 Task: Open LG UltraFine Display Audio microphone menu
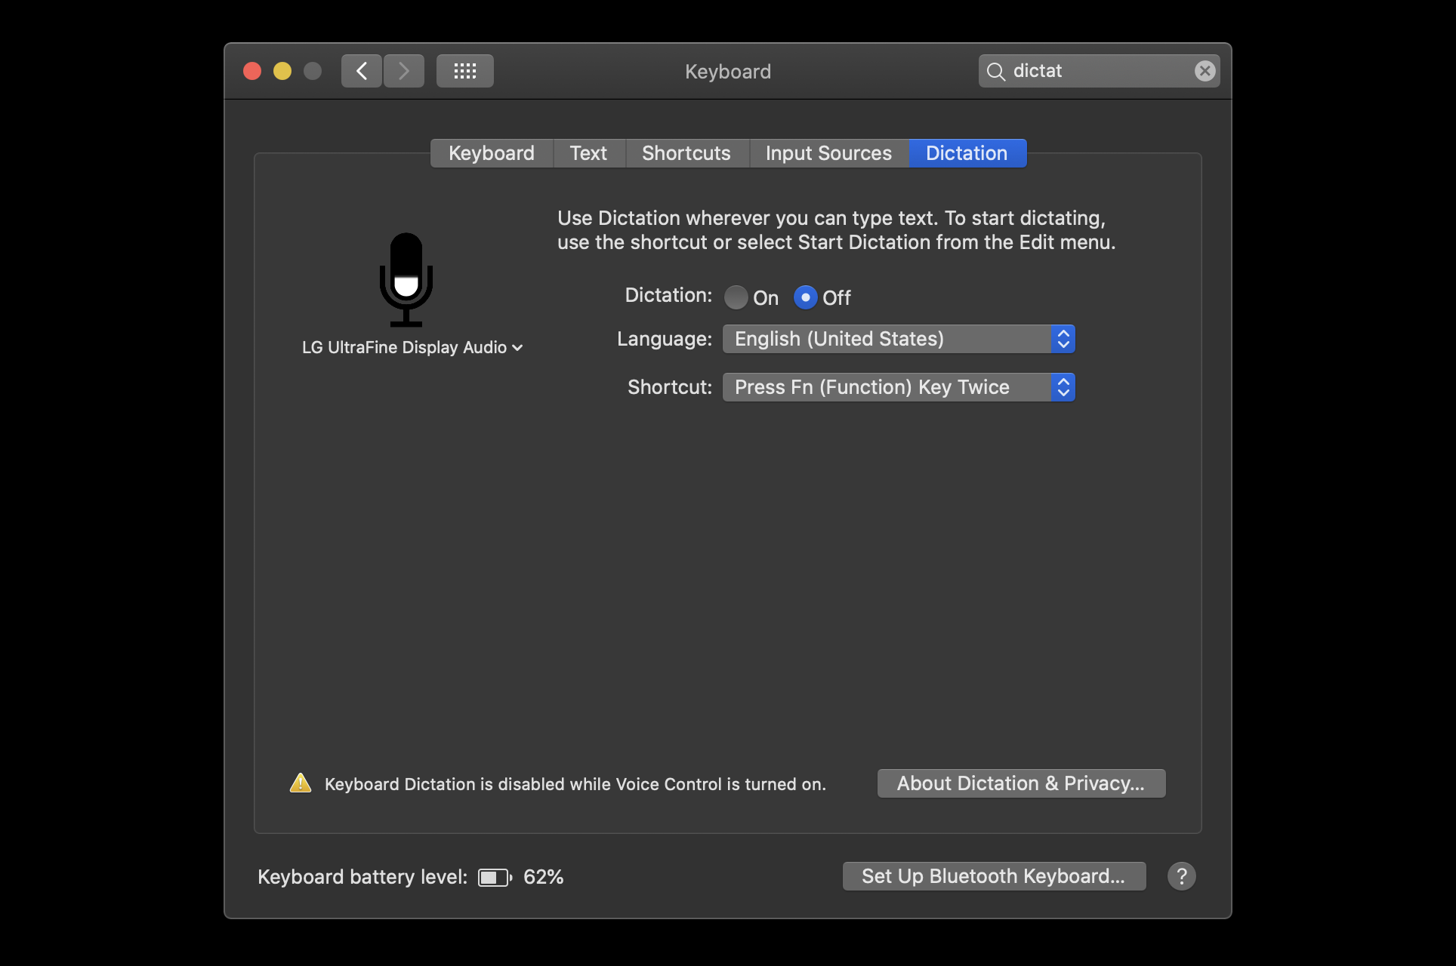(412, 347)
